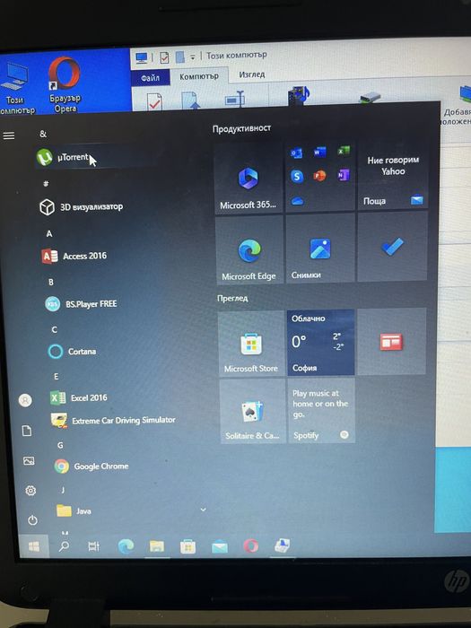Open Task View on the taskbar

(x=93, y=546)
